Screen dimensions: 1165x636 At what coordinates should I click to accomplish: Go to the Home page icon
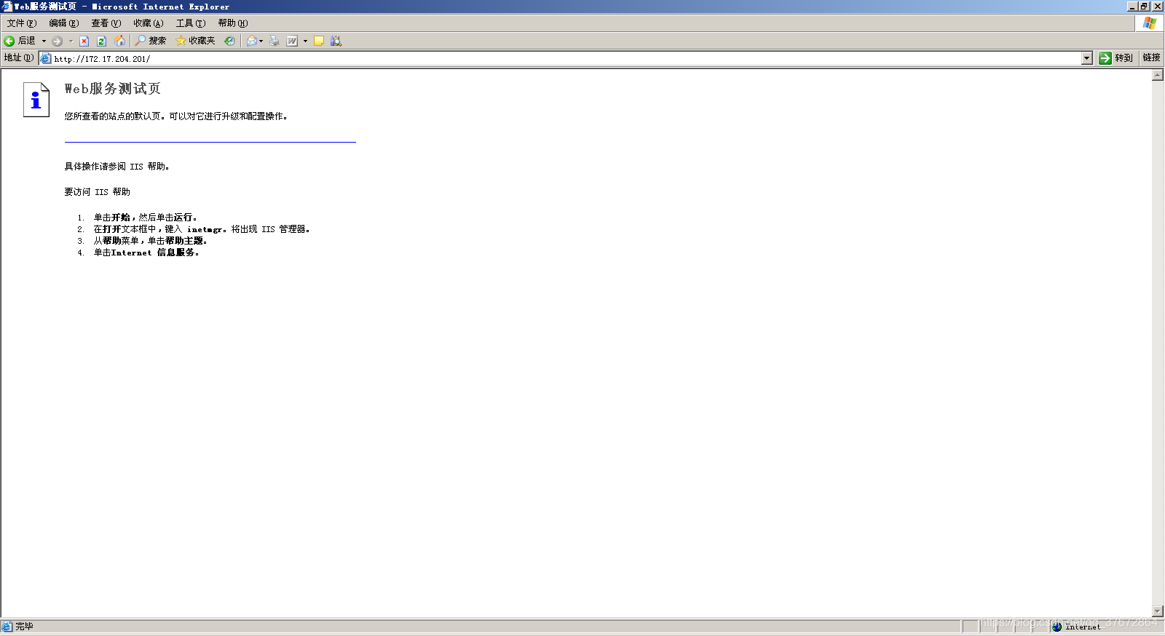coord(119,41)
